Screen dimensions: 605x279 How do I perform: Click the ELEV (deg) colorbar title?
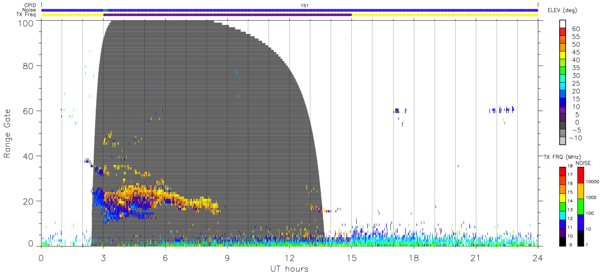click(x=562, y=10)
